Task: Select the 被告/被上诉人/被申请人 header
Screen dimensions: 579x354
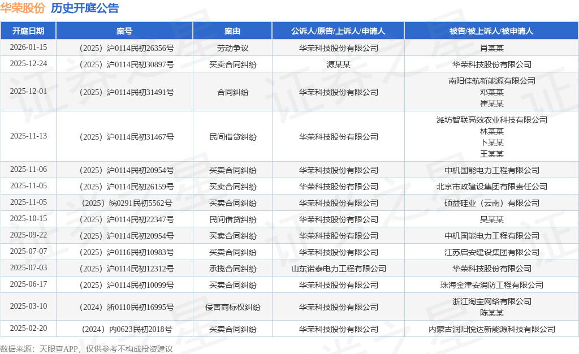Action: point(491,31)
